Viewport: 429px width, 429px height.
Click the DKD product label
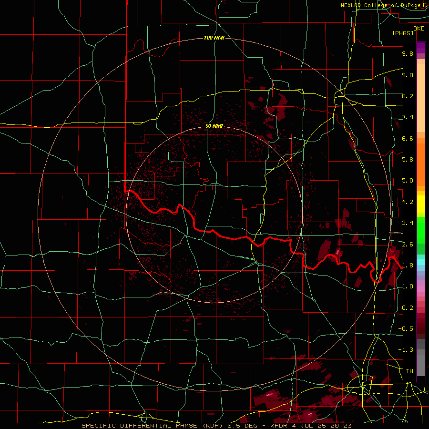tap(419, 28)
